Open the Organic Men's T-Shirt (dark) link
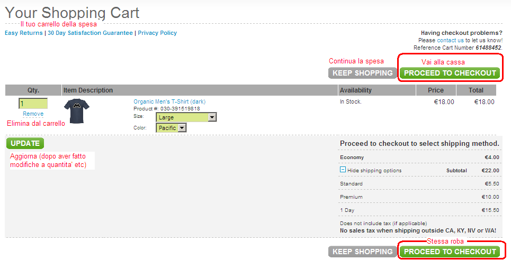Viewport: 511px width, 260px height. [x=169, y=101]
